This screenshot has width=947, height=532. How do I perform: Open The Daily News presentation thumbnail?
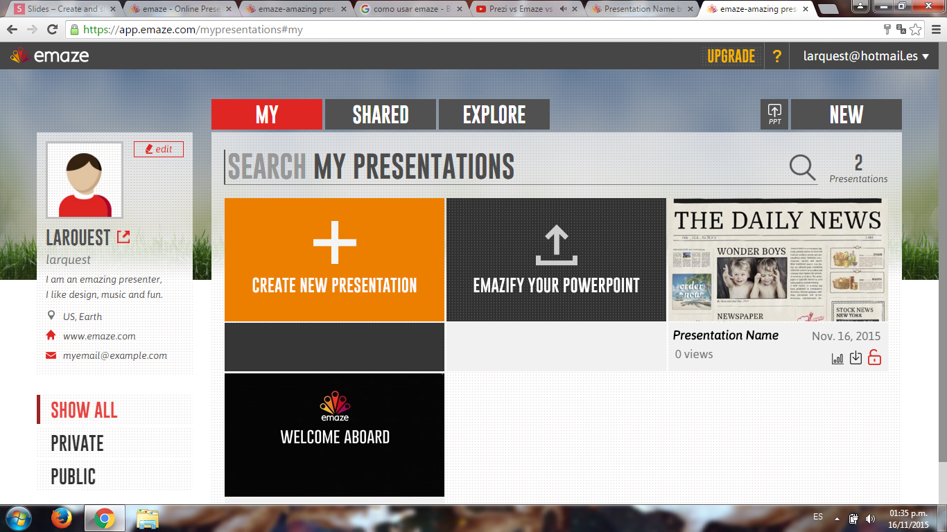click(x=777, y=260)
